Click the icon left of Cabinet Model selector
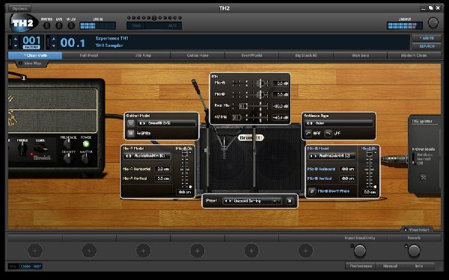449x280 pixels. coord(131,123)
